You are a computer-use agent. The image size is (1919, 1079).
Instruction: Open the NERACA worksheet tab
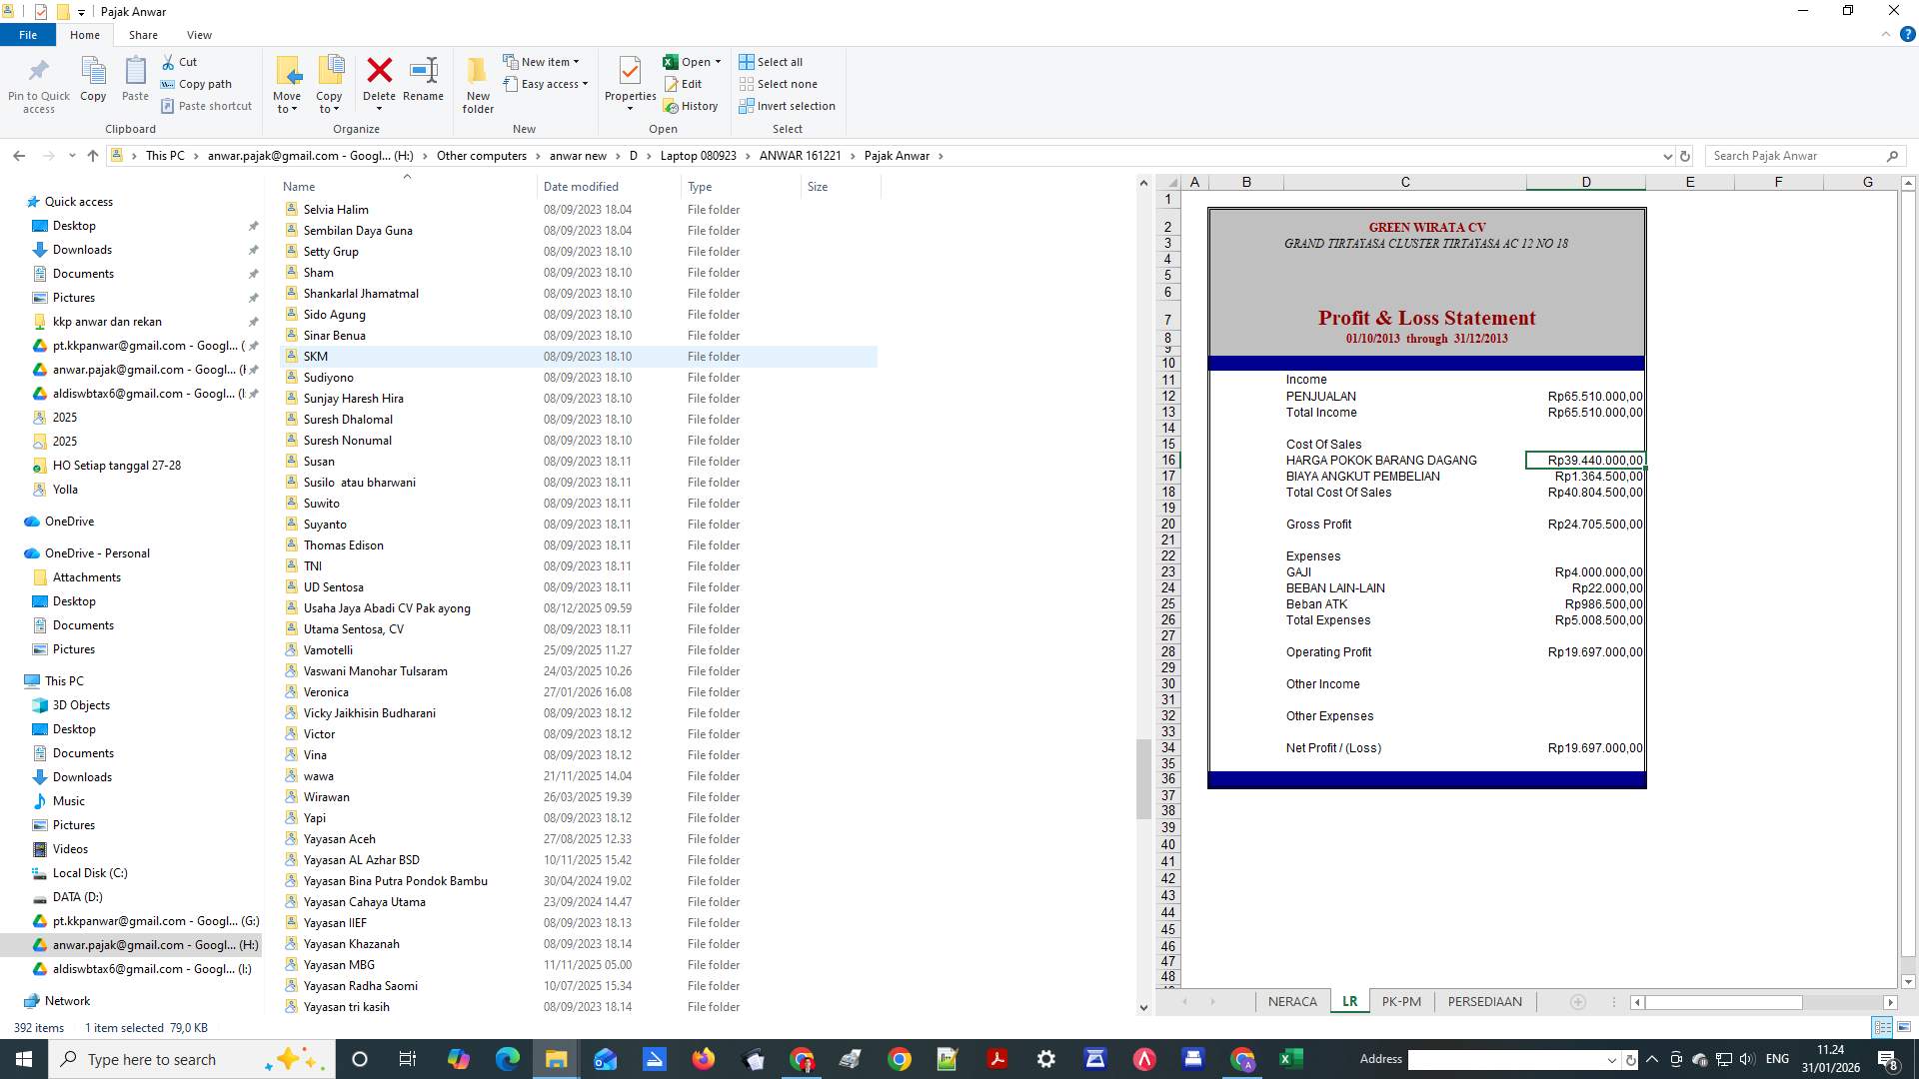click(x=1292, y=1000)
